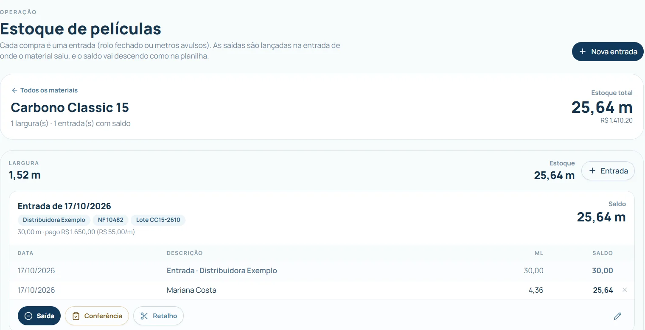This screenshot has width=645, height=330.
Task: Click the SALDO column header
Action: pos(603,253)
